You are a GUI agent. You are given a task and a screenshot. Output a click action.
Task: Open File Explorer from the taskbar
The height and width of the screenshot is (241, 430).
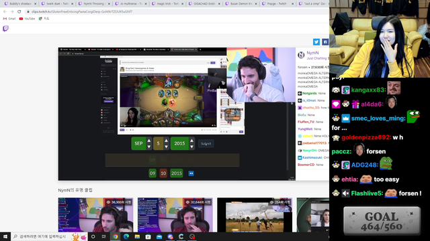pos(137,236)
